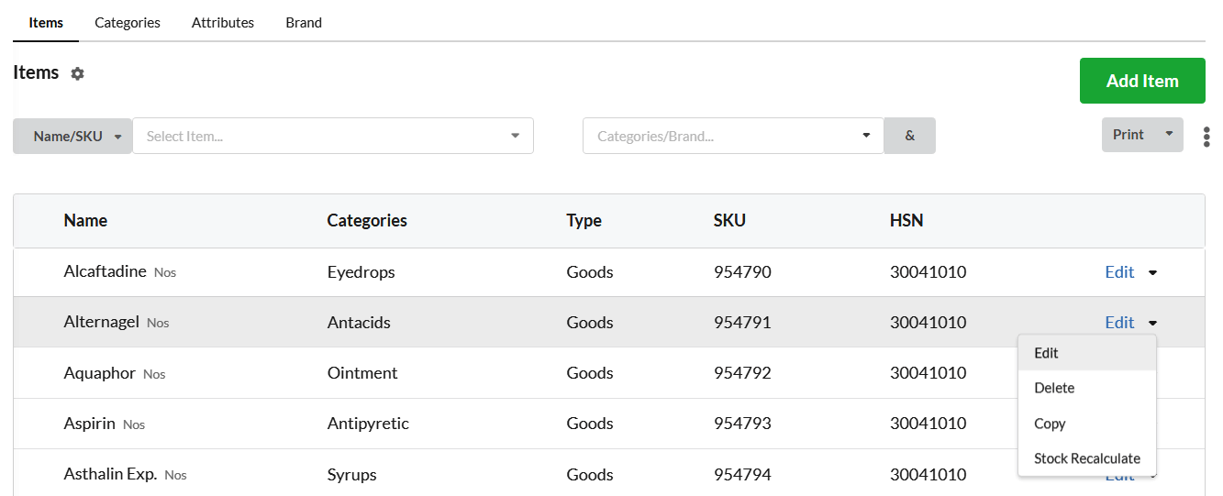Select the Asthalin Exp. item name
Screen dimensions: 1223x496
[110, 474]
